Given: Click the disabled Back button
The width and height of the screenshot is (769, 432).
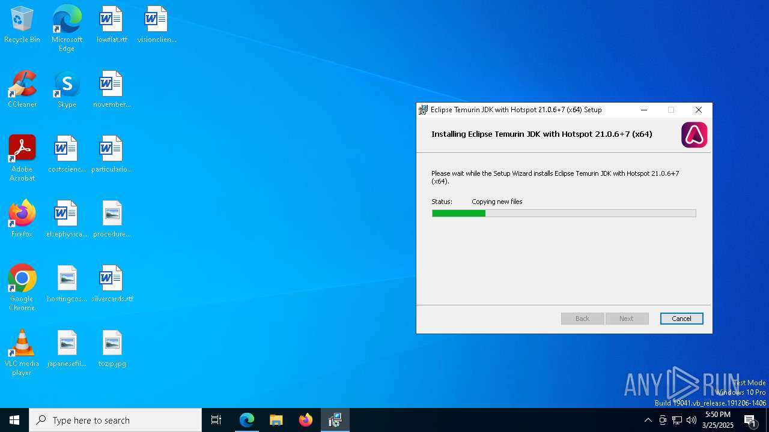Looking at the screenshot, I should 582,319.
